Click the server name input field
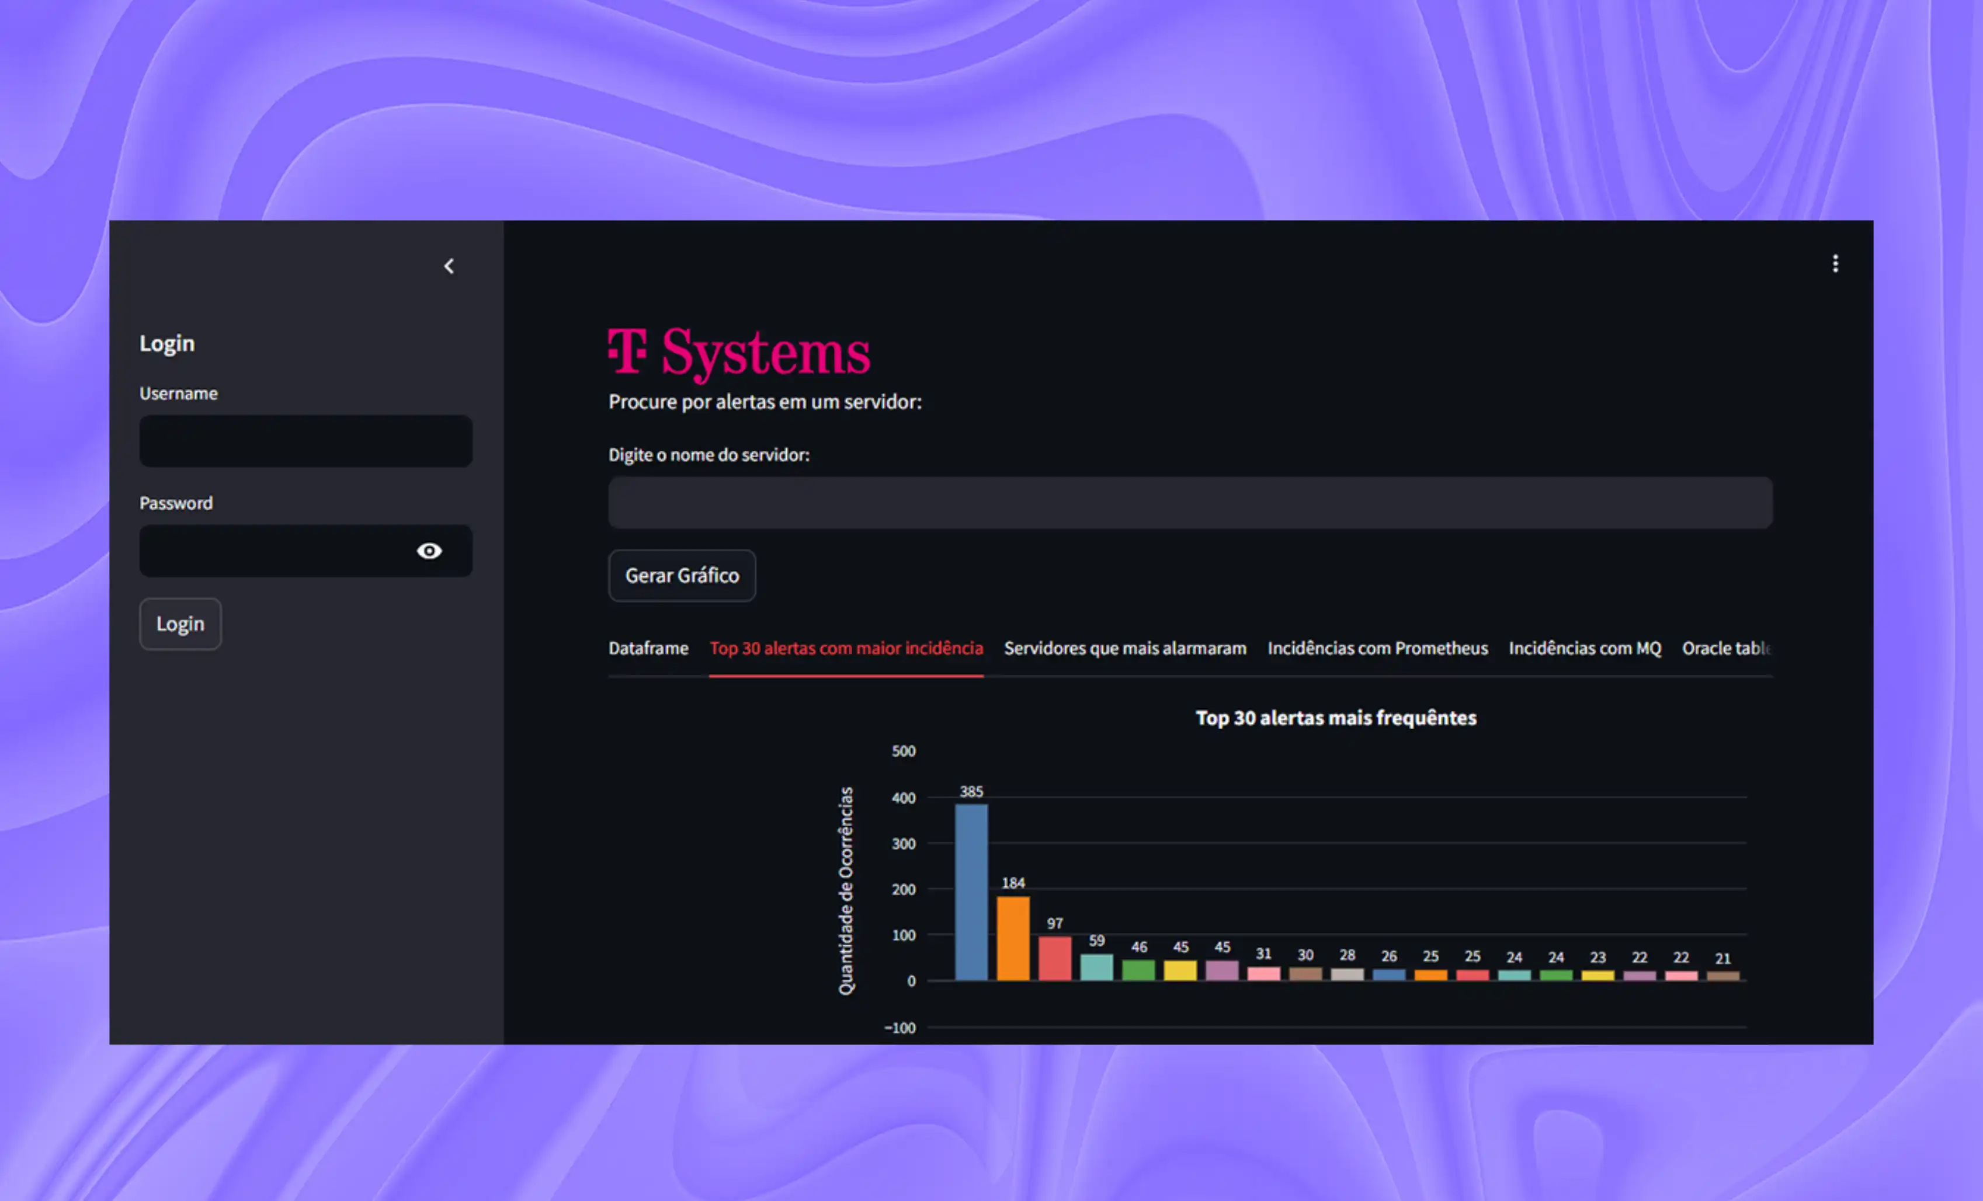The width and height of the screenshot is (1983, 1201). point(1189,503)
